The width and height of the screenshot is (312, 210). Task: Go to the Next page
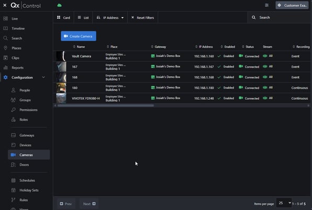(x=89, y=204)
